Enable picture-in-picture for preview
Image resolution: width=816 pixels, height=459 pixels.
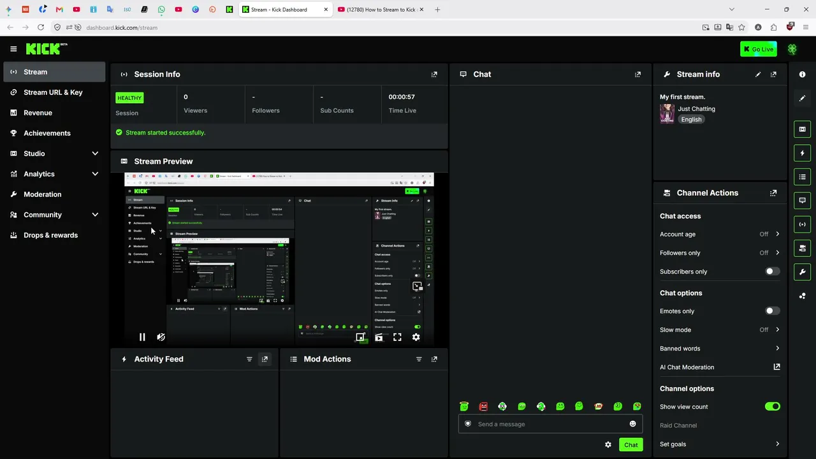point(360,337)
